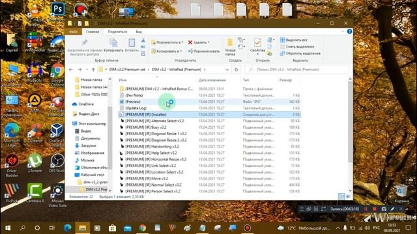Viewport: 417px width, 234px height.
Task: Select the (Dev Note) file
Action: pyautogui.click(x=210, y=96)
